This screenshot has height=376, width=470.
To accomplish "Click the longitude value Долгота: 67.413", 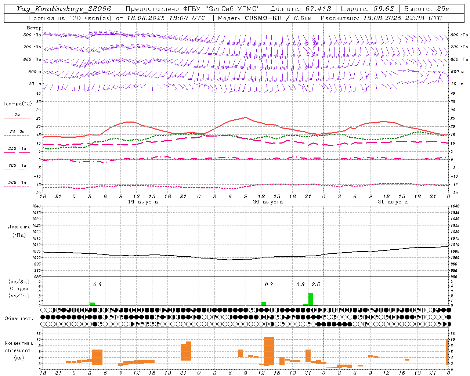I will (300, 9).
